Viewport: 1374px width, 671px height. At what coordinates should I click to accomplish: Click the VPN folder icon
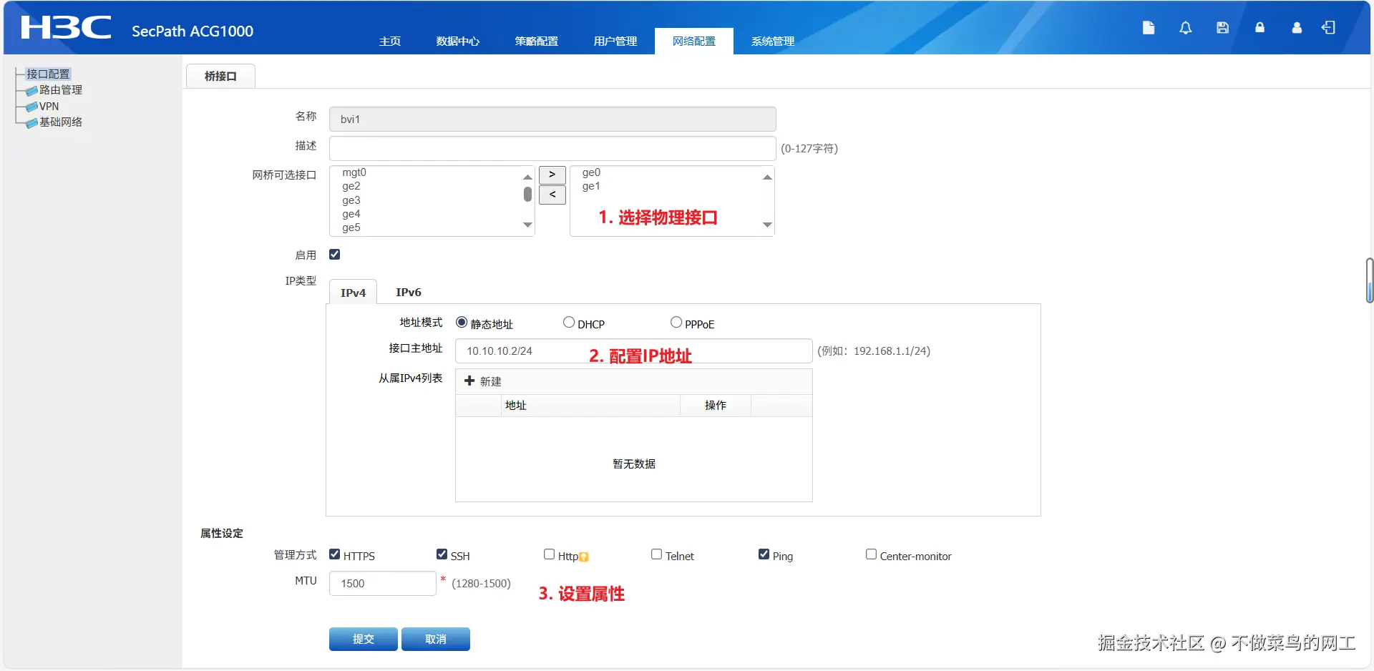tap(31, 107)
